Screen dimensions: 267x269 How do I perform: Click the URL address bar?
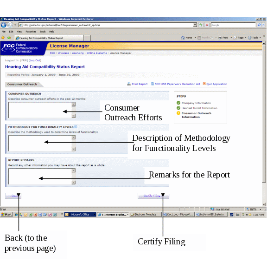tap(106, 25)
